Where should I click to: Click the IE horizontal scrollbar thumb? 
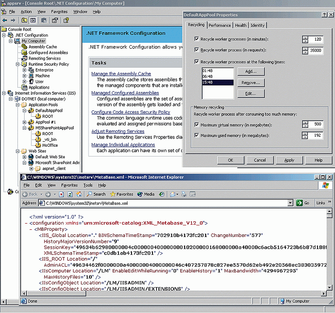(56, 293)
